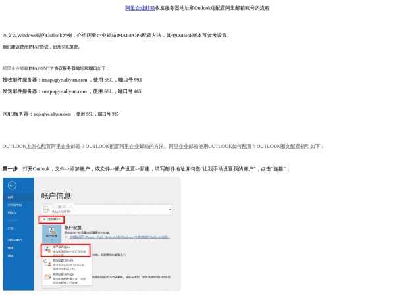Click the text smtp.qiye.aliyun.com

(x=65, y=91)
